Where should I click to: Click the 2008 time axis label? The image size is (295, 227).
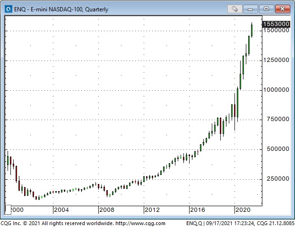tap(107, 210)
